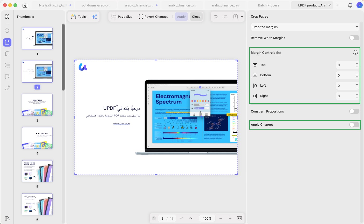The width and height of the screenshot is (364, 224).
Task: Switch to the pdf-forms-arabic tab
Action: tap(95, 5)
